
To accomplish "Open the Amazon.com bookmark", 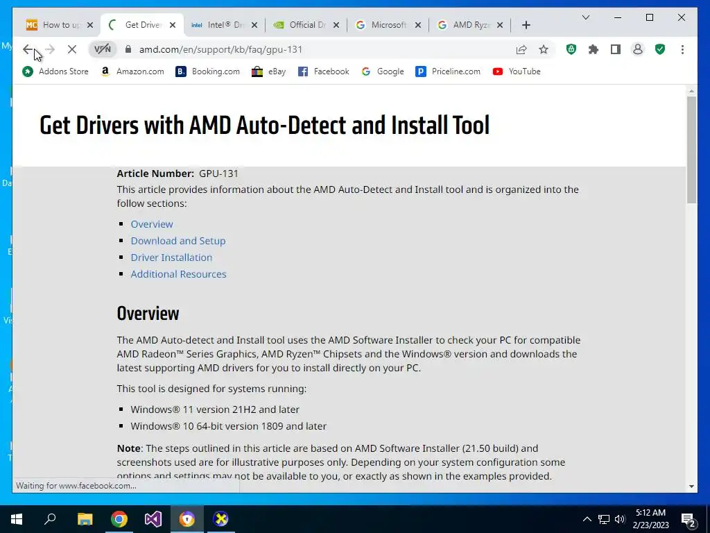I will pos(132,71).
